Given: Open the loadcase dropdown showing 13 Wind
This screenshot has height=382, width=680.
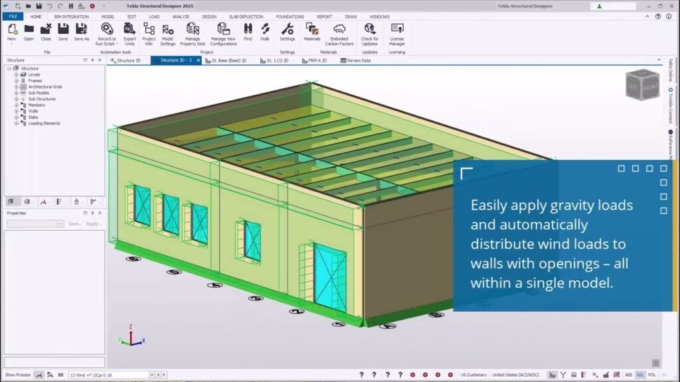Looking at the screenshot, I should tap(152, 375).
